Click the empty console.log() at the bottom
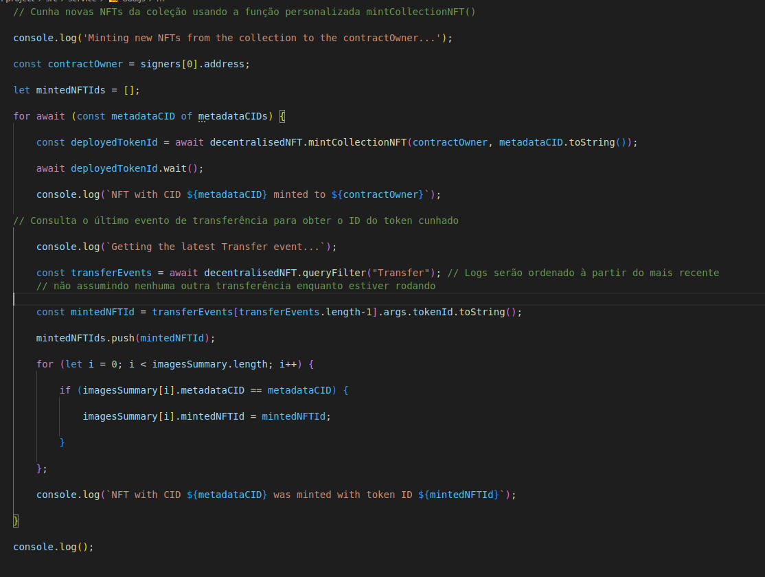The image size is (765, 577). [52, 547]
